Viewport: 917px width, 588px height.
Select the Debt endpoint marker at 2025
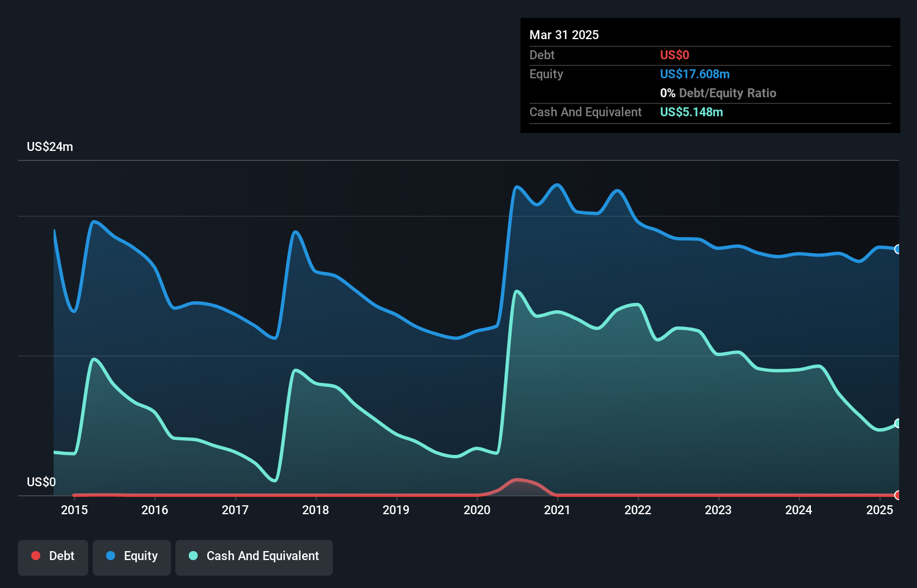tap(898, 495)
